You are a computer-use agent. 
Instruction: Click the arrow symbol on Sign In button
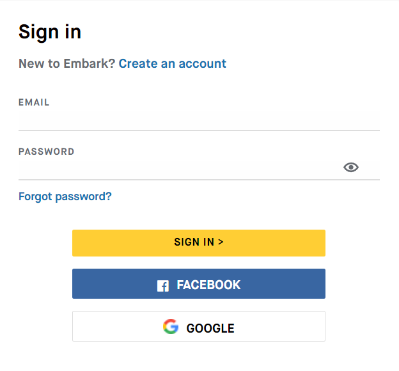pos(221,242)
